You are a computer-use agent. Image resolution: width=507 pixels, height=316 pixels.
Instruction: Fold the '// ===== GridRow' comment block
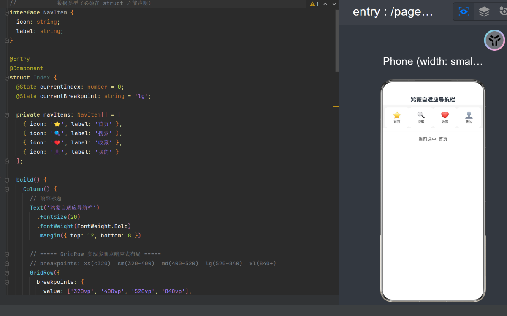point(7,254)
